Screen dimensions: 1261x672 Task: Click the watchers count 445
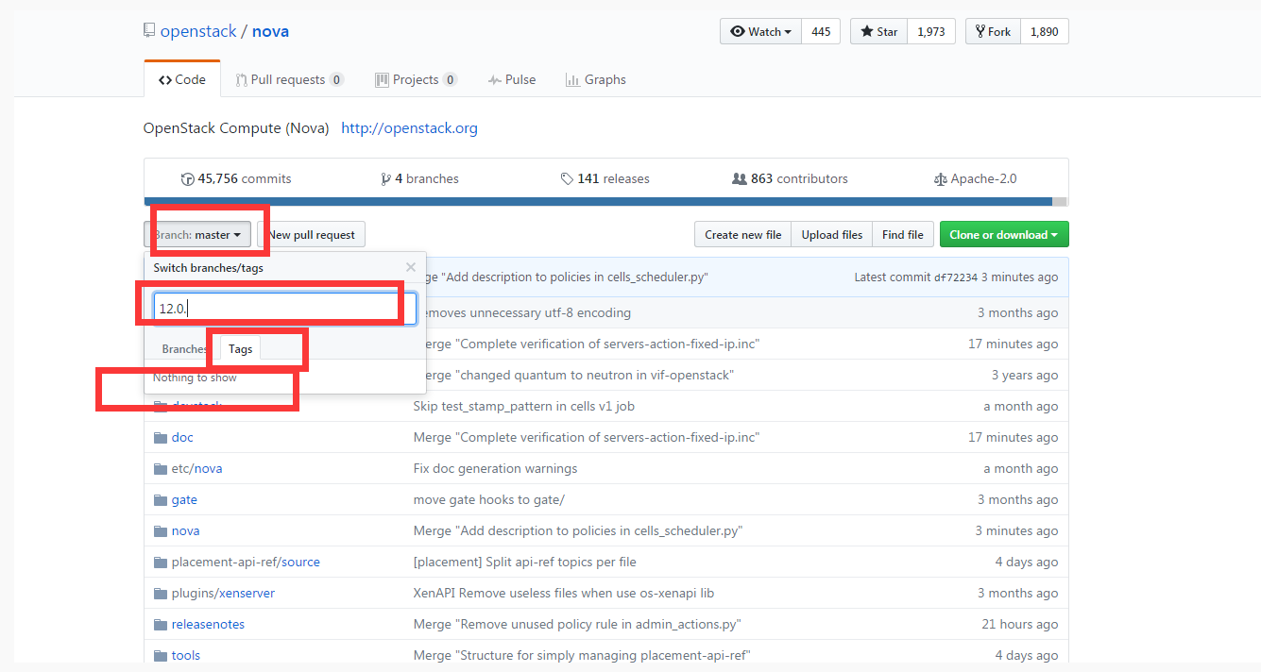click(x=821, y=31)
